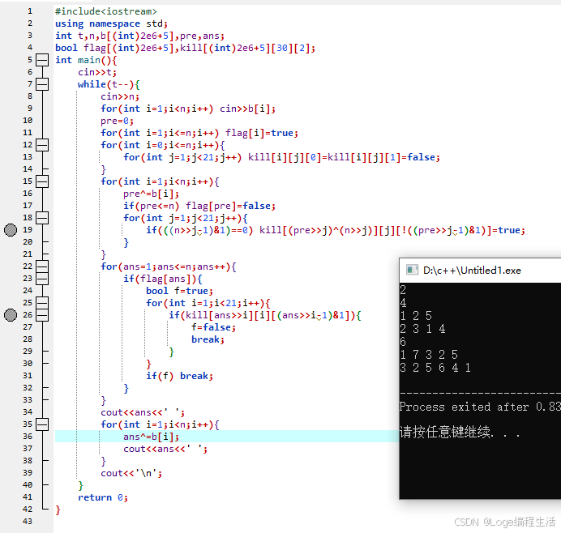Click line number 36 in the gutter
This screenshot has width=561, height=533.
click(28, 437)
